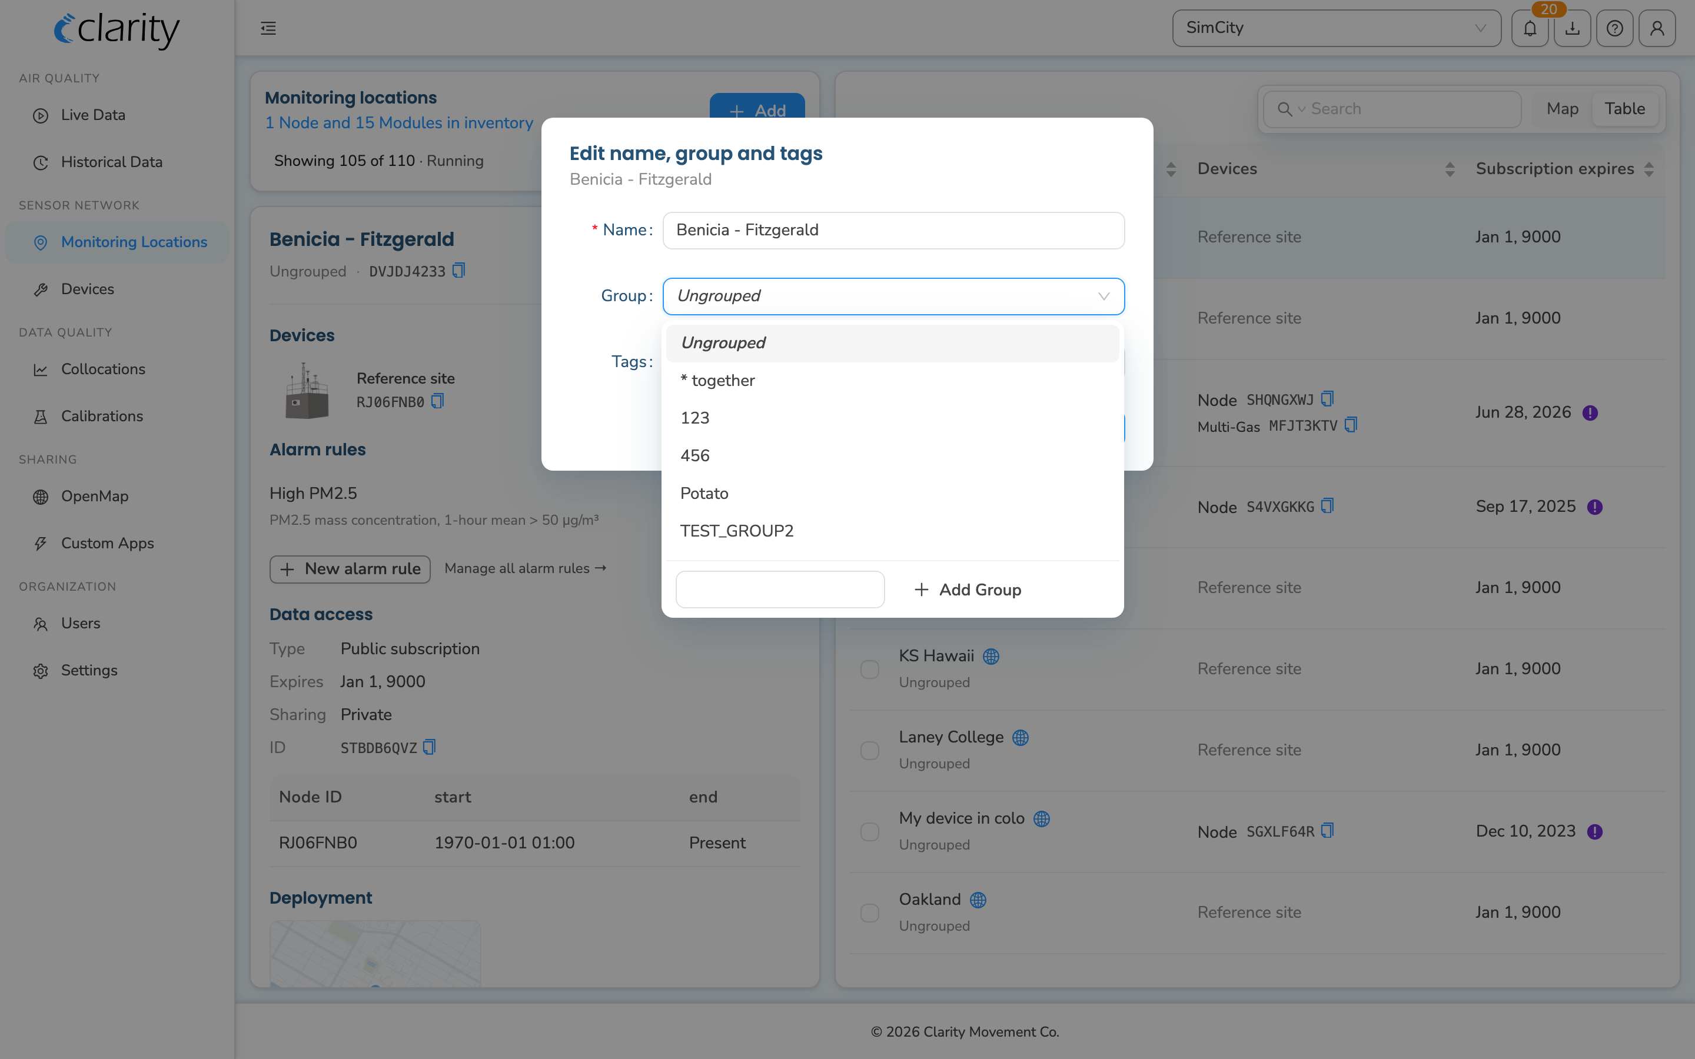Collapse the Group dropdown arrow
1695x1059 pixels.
pyautogui.click(x=1104, y=297)
